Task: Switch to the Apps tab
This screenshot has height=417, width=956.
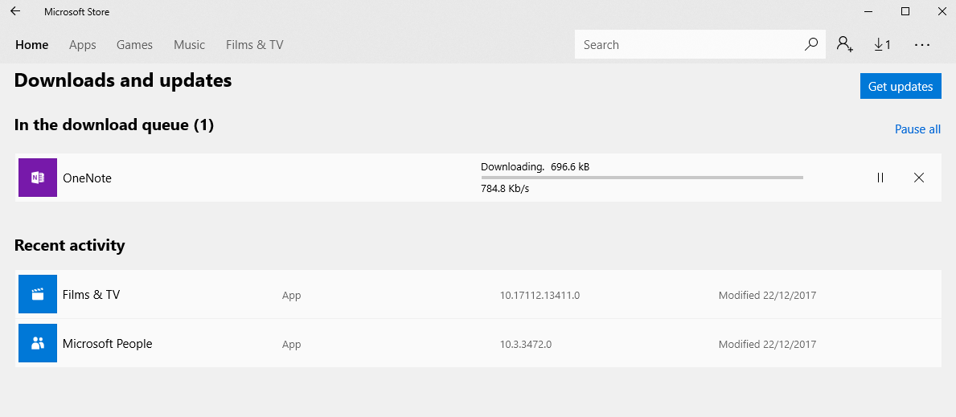Action: click(83, 45)
